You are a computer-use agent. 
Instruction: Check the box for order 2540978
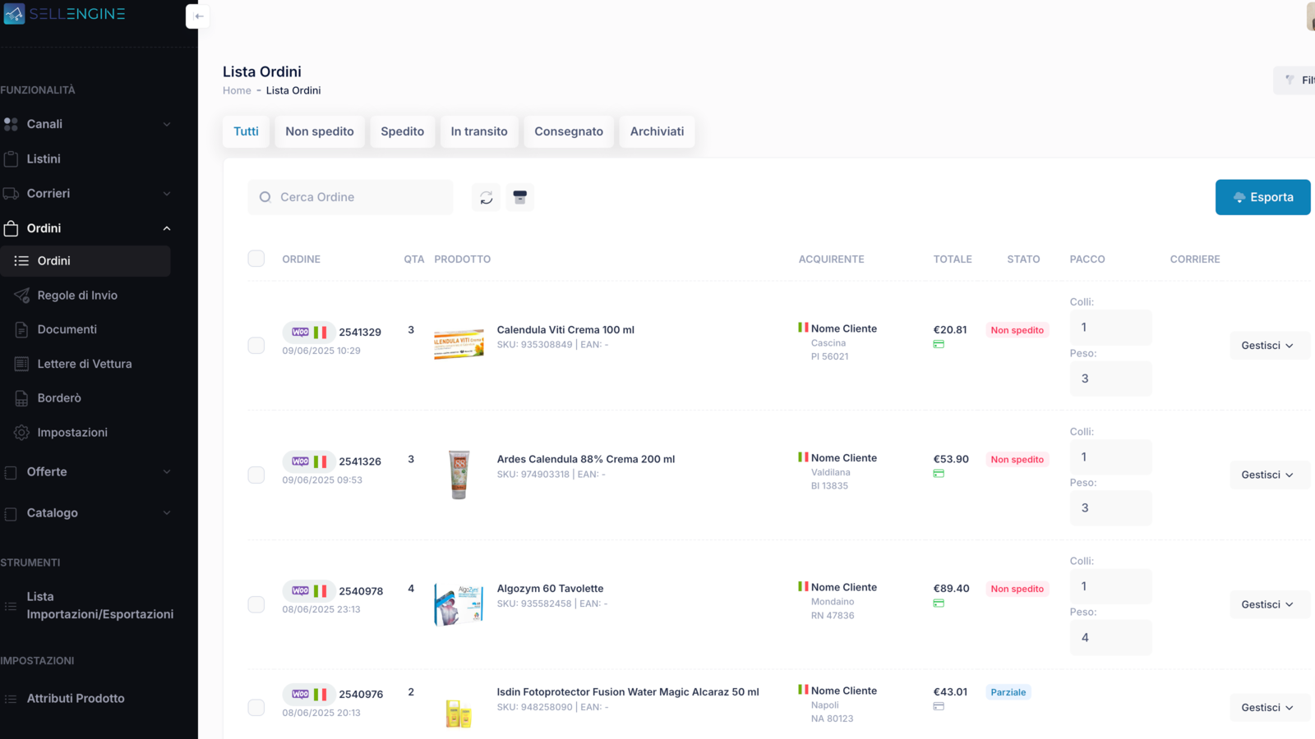click(256, 605)
